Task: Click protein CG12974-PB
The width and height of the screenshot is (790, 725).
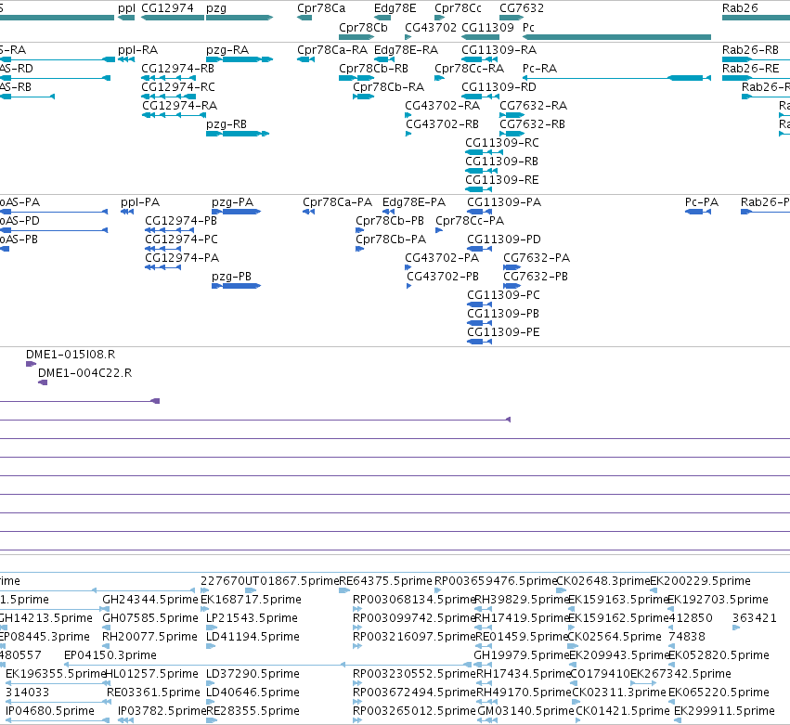Action: [x=170, y=230]
